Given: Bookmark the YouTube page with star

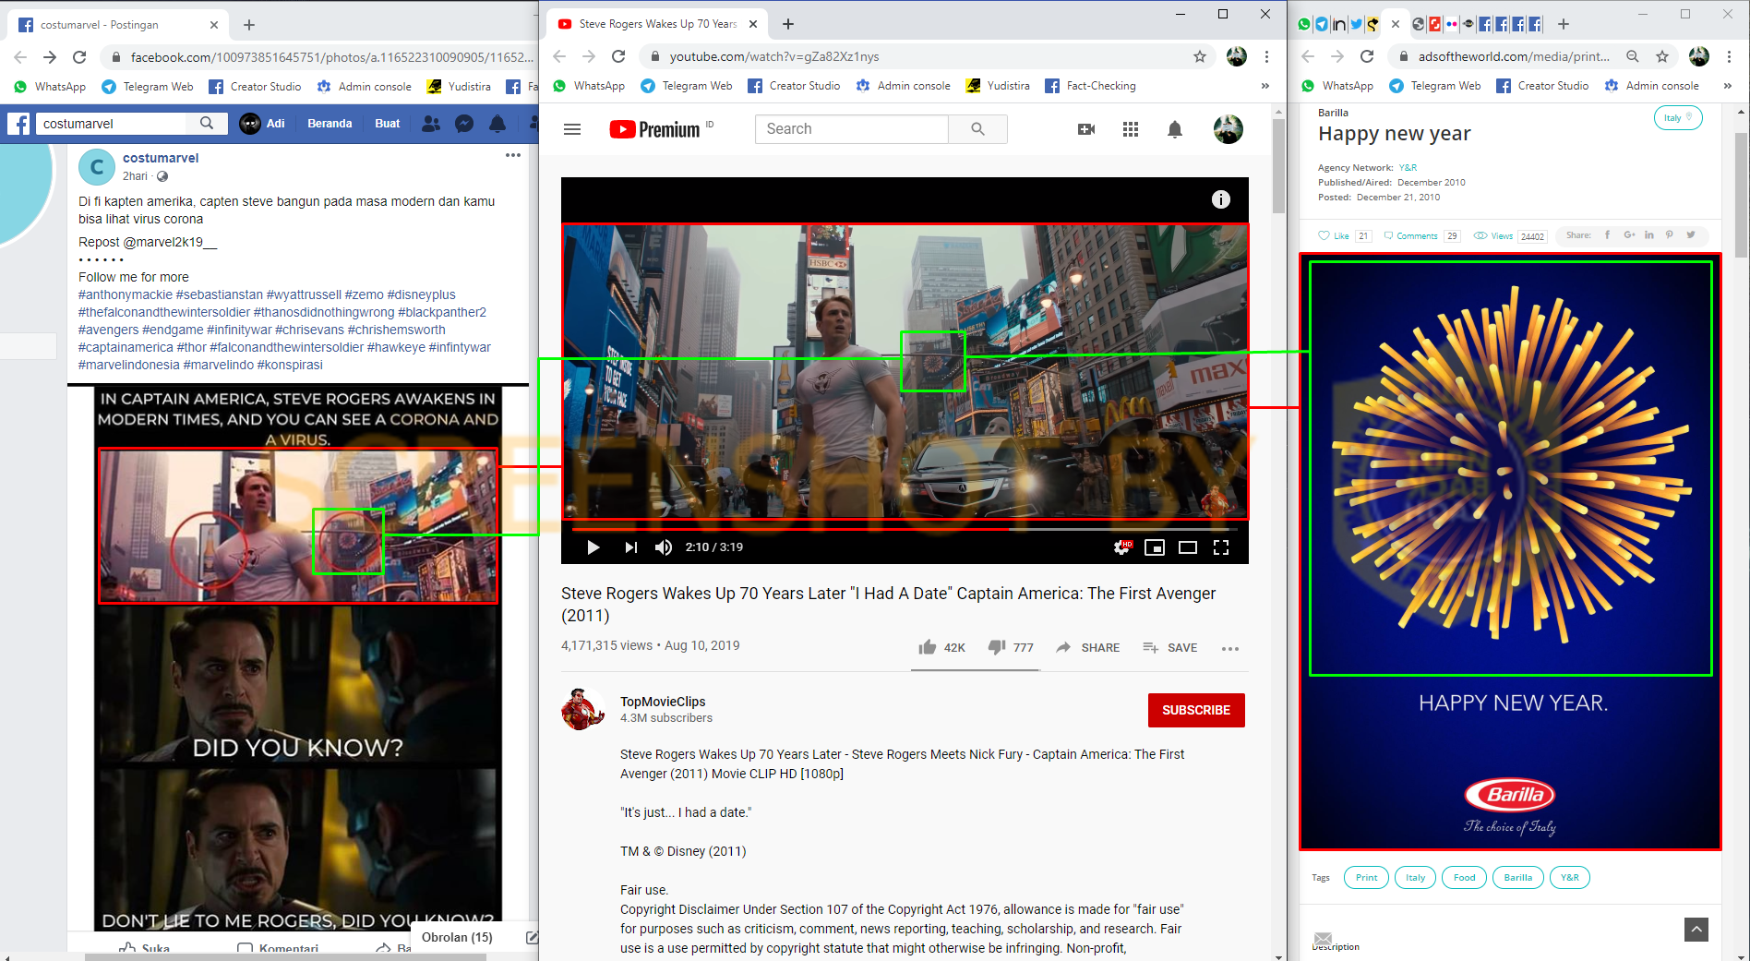Looking at the screenshot, I should [x=1200, y=56].
